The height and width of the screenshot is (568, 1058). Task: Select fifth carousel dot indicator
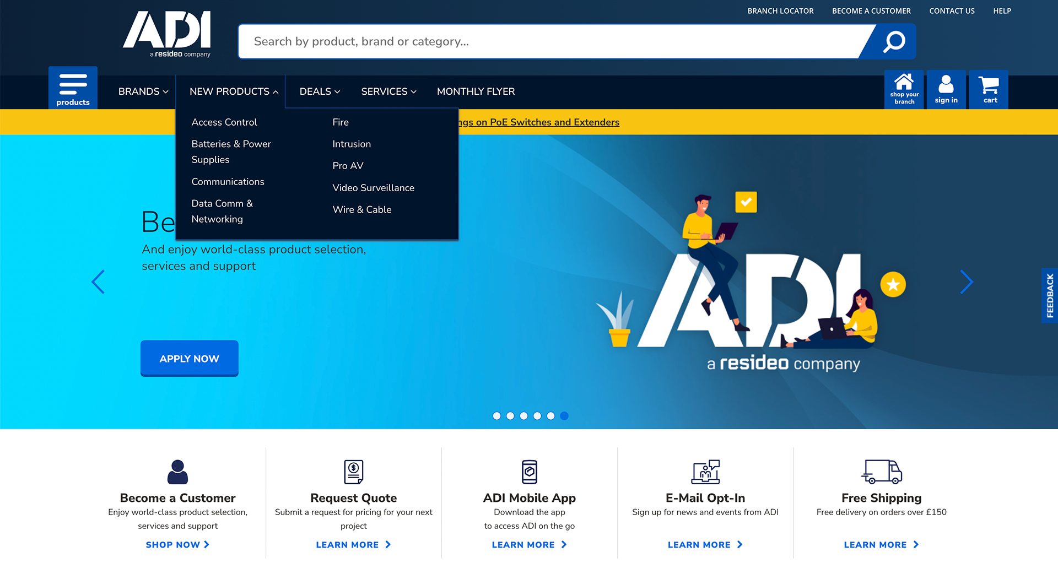551,416
